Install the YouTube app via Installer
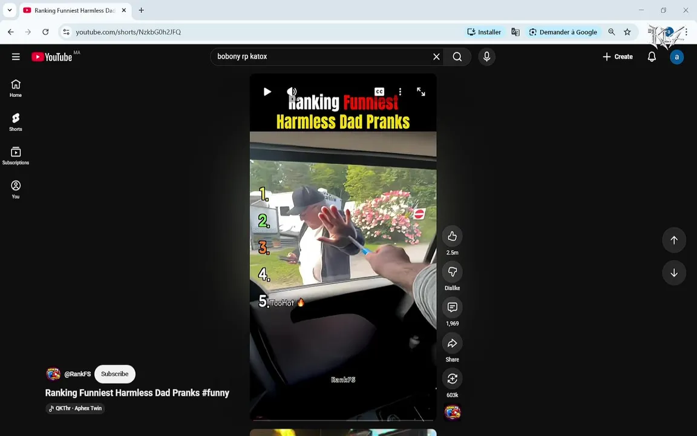 click(x=484, y=32)
